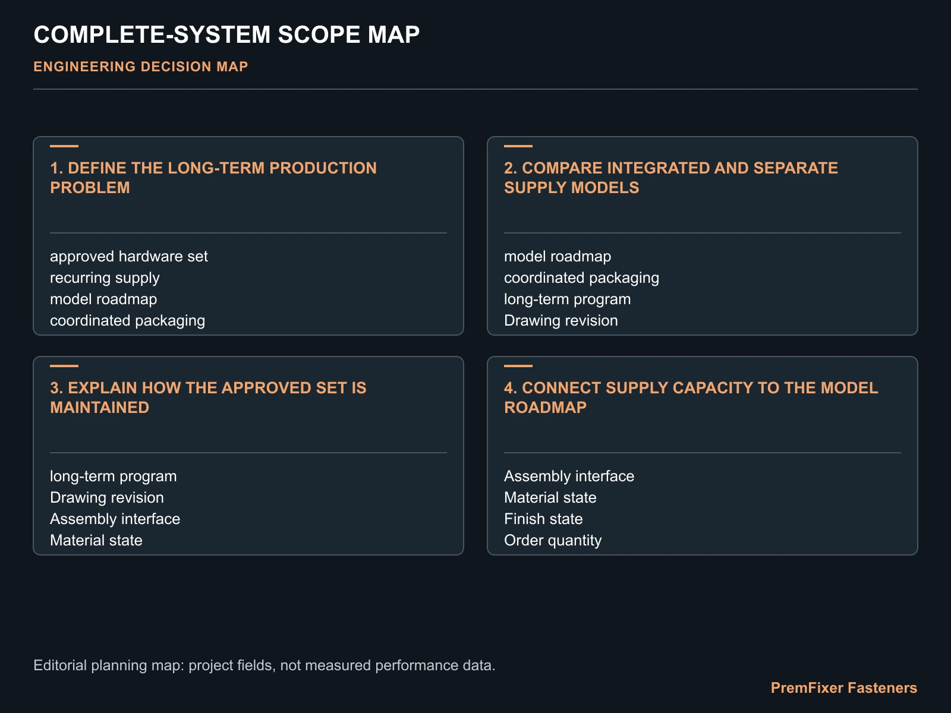The image size is (951, 713).
Task: Click 'model roadmap' in card 2
Action: [558, 256]
